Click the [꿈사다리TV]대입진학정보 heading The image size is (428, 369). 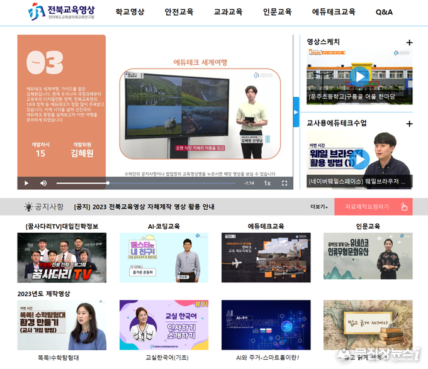pos(62,226)
